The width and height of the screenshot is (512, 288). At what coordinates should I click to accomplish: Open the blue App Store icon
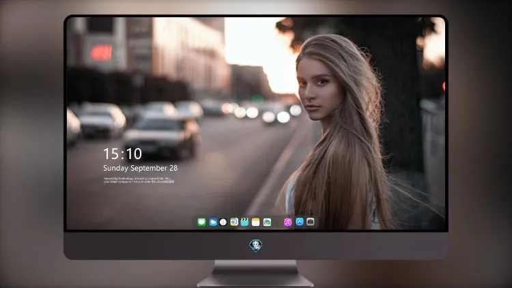300,222
